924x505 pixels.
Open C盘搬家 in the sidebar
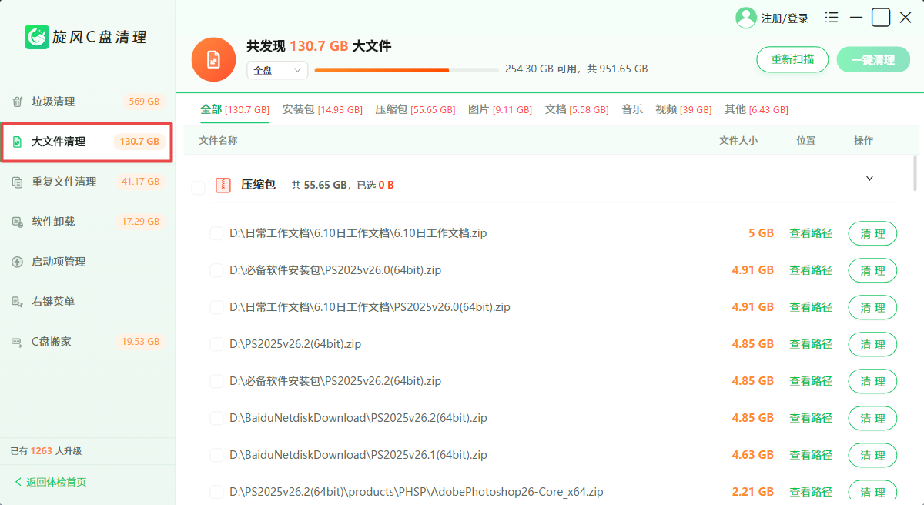click(87, 342)
